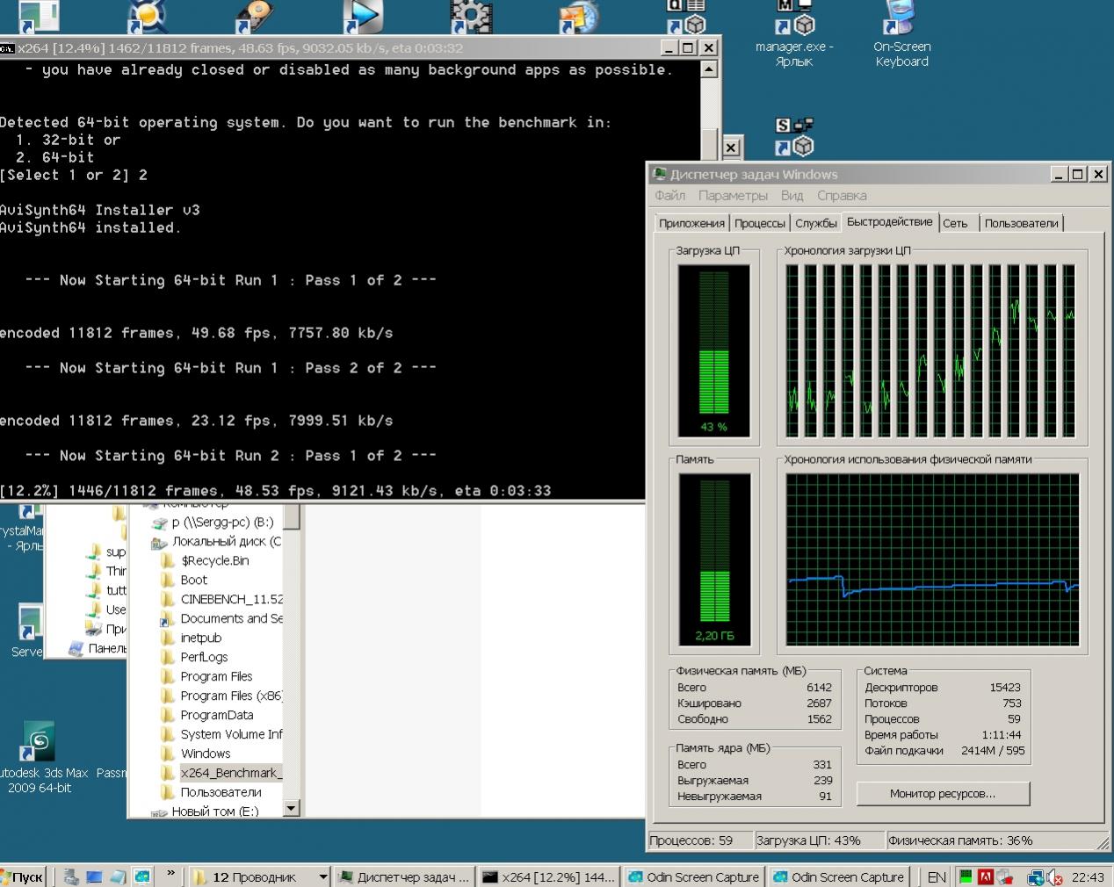Image resolution: width=1114 pixels, height=887 pixels.
Task: Select the CINEBENCH_11.52 folder in the tree
Action: point(230,599)
